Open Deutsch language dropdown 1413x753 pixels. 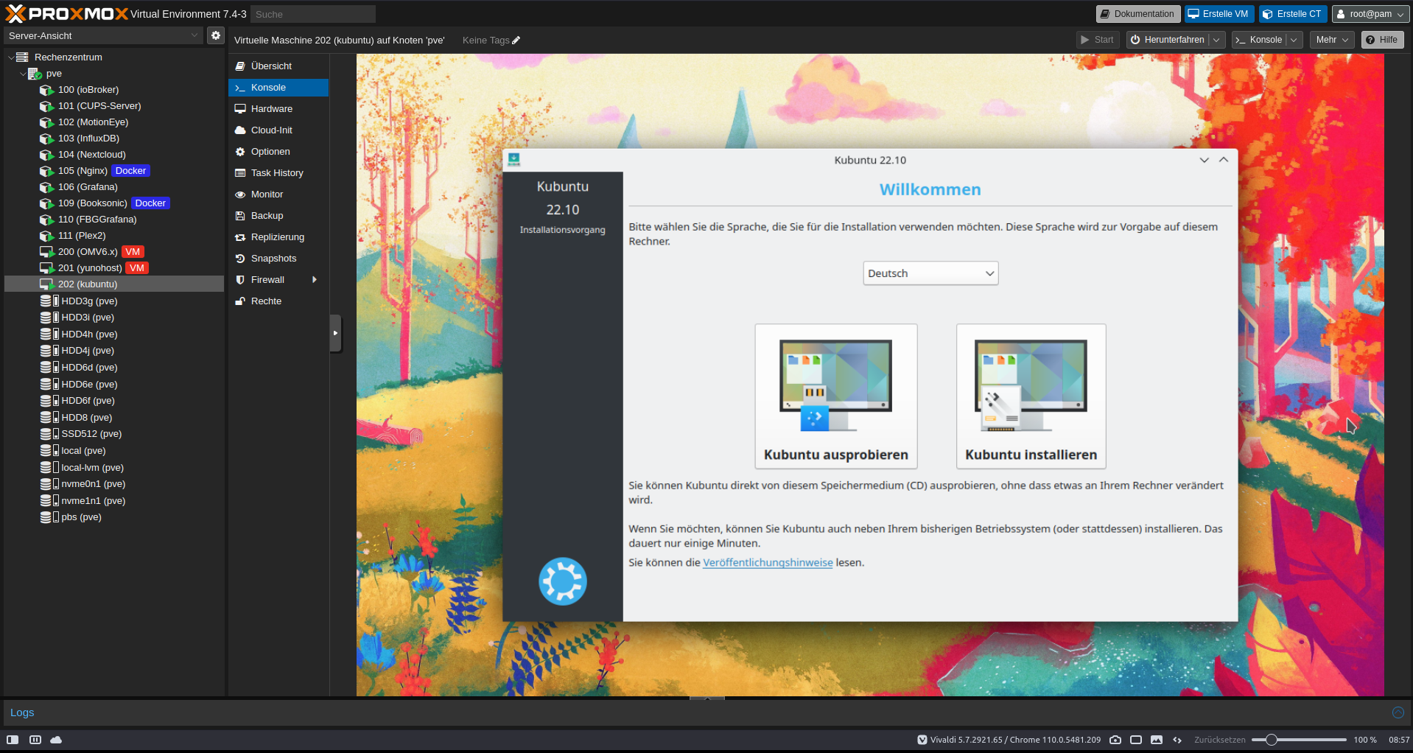tap(930, 273)
